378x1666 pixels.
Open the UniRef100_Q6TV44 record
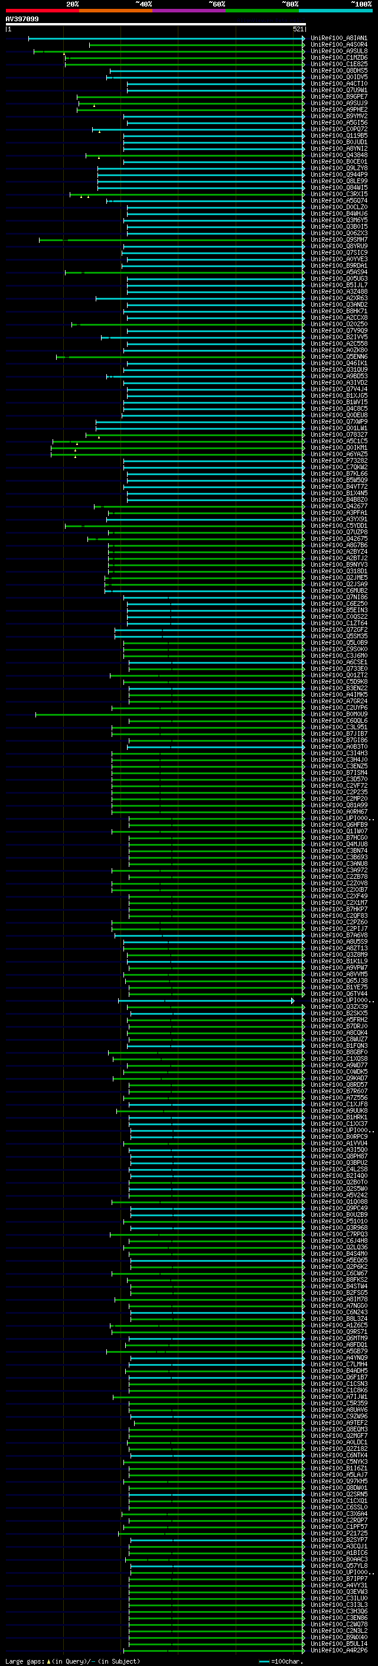click(338, 994)
